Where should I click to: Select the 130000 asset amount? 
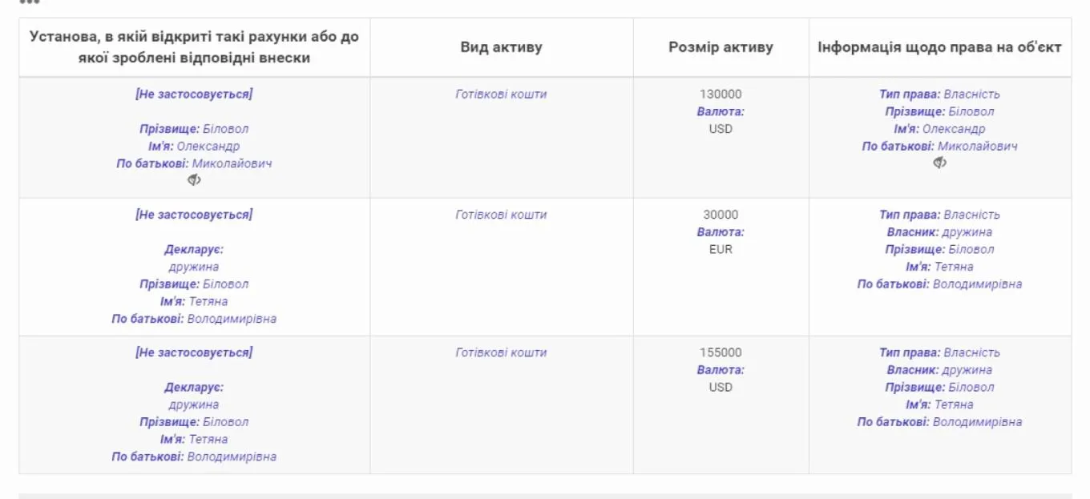[x=721, y=94]
